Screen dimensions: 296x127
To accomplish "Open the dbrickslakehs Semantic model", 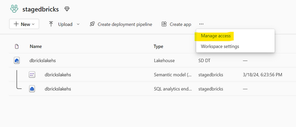I will point(58,75).
